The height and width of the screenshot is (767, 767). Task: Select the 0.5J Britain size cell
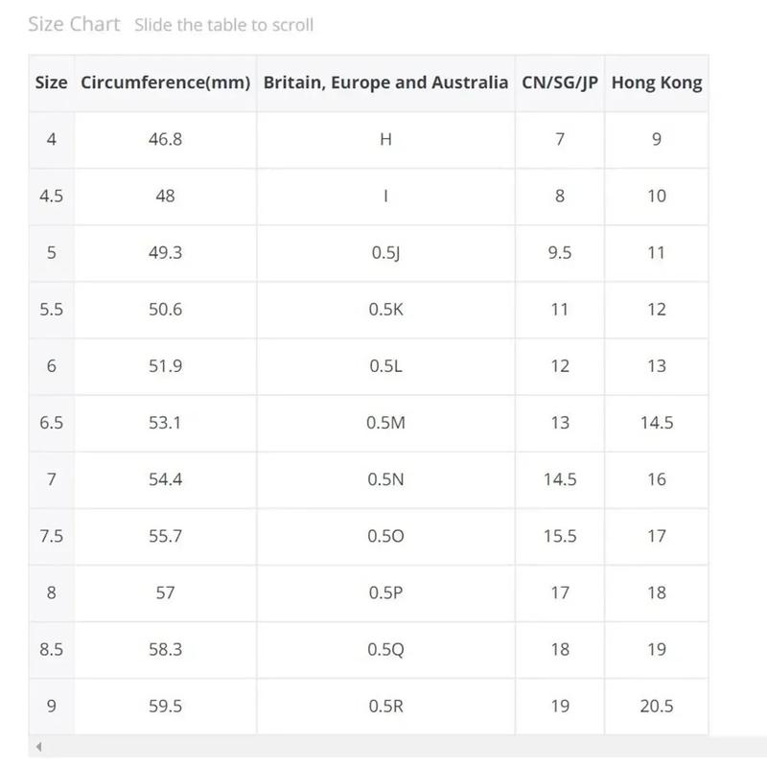point(385,253)
